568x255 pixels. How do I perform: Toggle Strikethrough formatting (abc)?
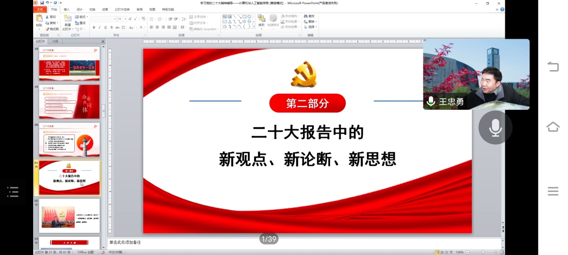[x=117, y=27]
